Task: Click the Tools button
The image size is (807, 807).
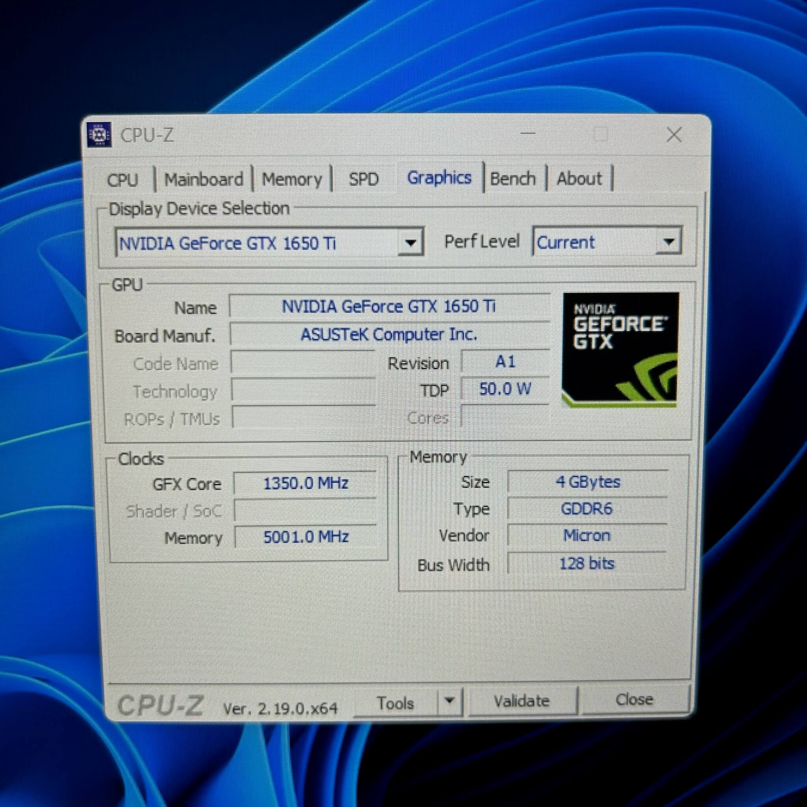Action: 395,703
